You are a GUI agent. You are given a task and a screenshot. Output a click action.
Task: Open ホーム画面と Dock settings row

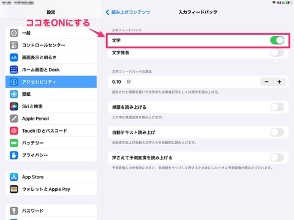pyautogui.click(x=51, y=70)
